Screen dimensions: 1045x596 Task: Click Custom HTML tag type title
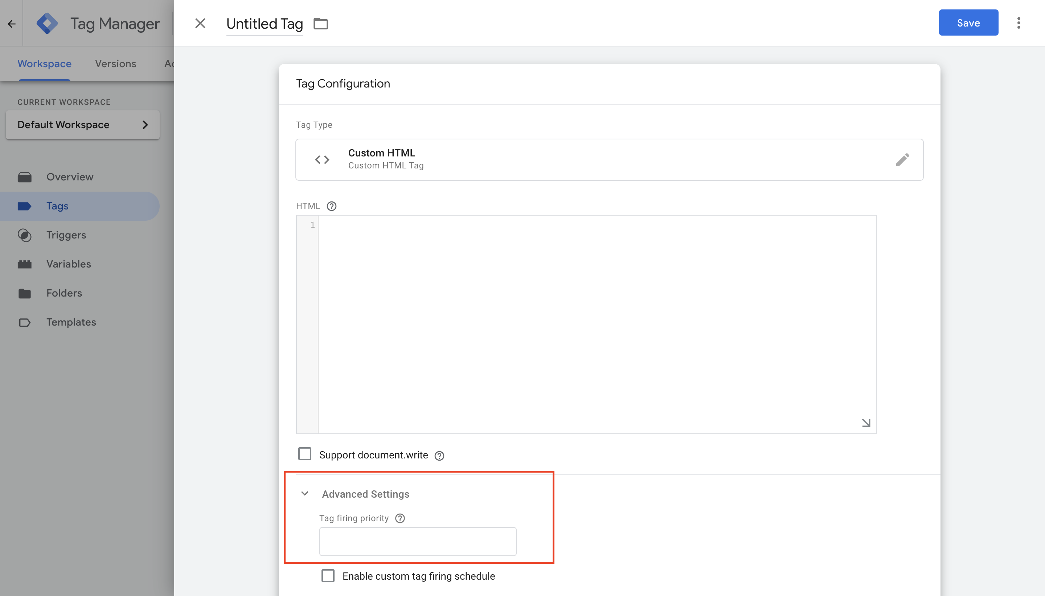click(x=381, y=153)
